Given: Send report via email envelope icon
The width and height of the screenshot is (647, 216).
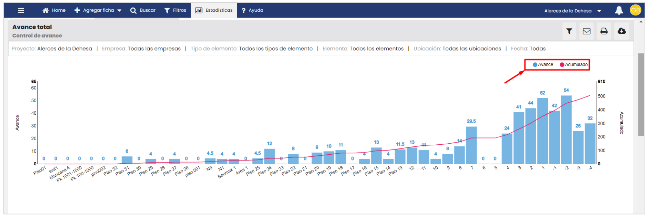Looking at the screenshot, I should (x=586, y=31).
